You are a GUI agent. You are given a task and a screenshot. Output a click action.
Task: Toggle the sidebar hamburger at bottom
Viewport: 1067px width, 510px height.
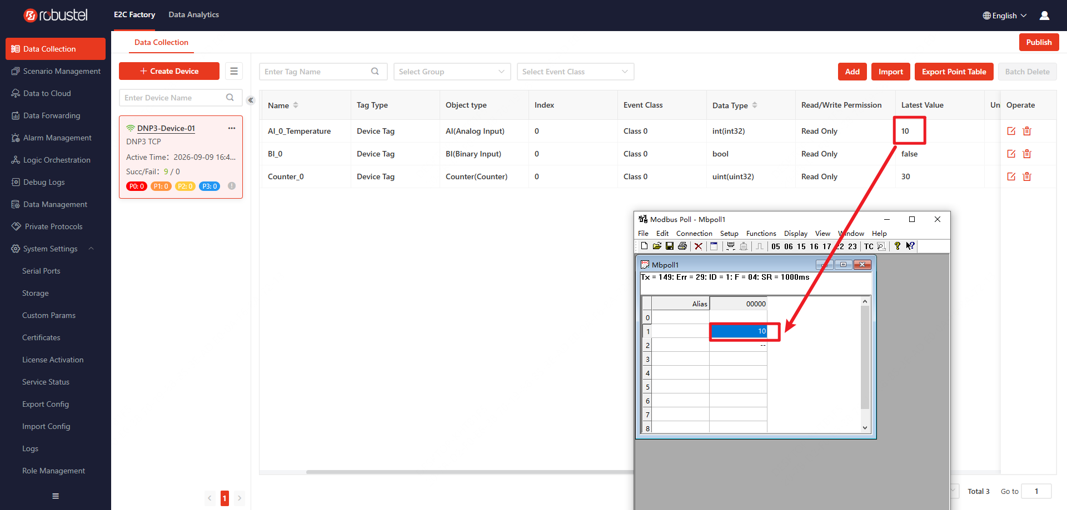pyautogui.click(x=56, y=496)
